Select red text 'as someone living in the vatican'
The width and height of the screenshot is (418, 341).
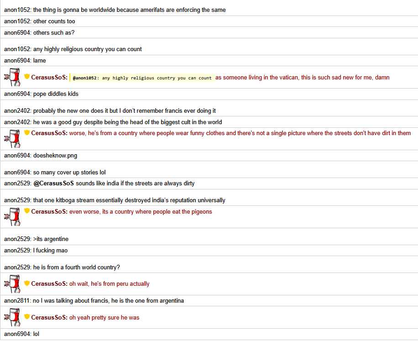(302, 78)
